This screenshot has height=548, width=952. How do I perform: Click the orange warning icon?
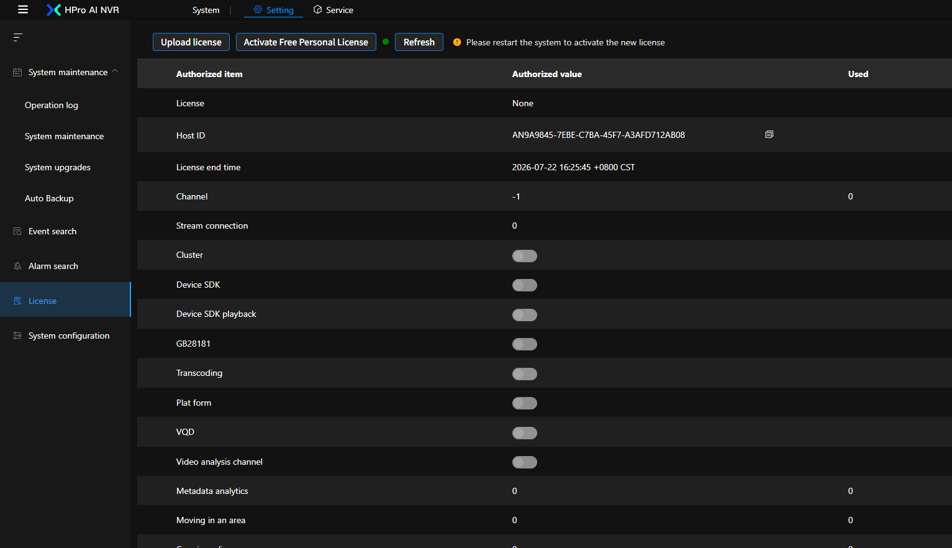pos(457,42)
